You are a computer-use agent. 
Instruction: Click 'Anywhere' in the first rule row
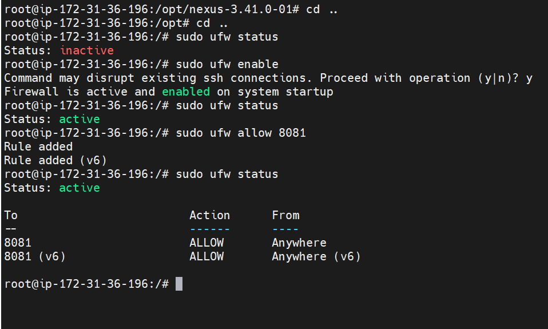[x=299, y=243]
